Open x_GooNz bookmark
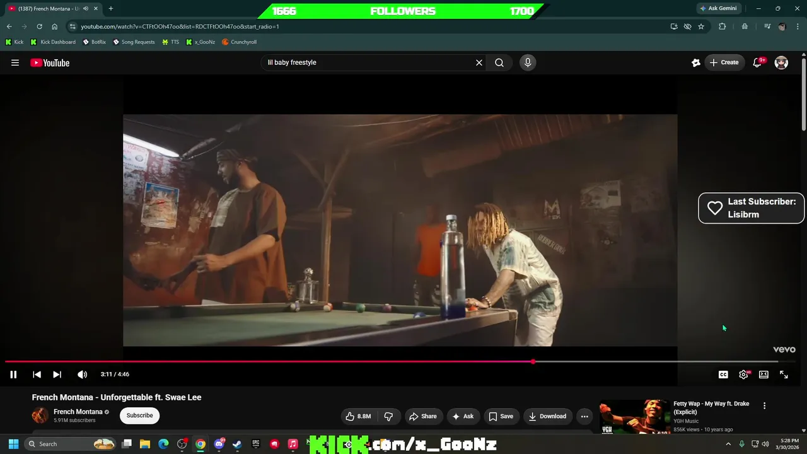807x454 pixels. 200,42
